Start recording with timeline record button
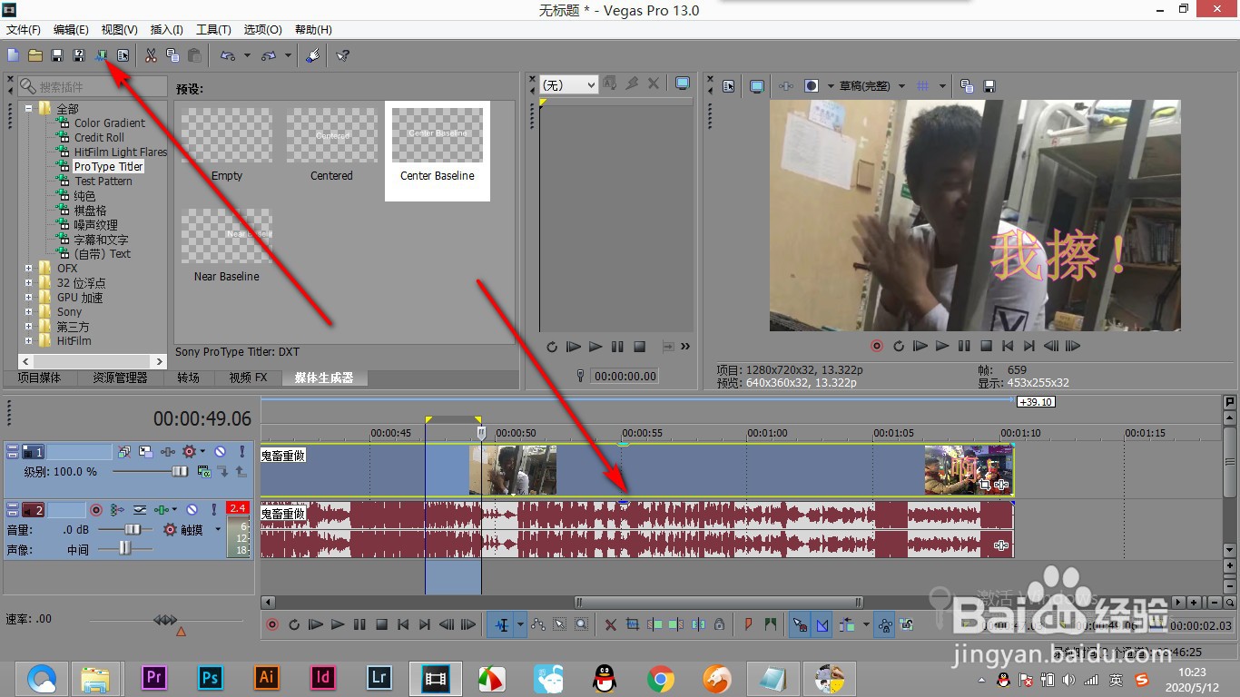 tap(272, 624)
